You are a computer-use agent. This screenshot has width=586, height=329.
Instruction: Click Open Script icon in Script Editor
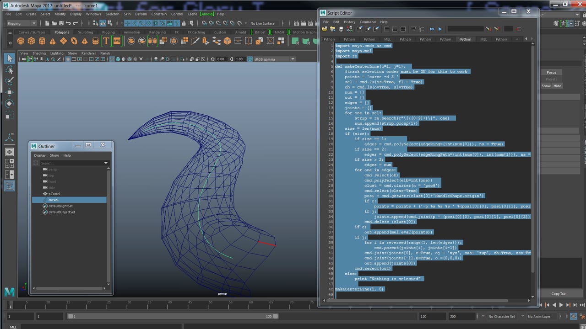click(325, 29)
